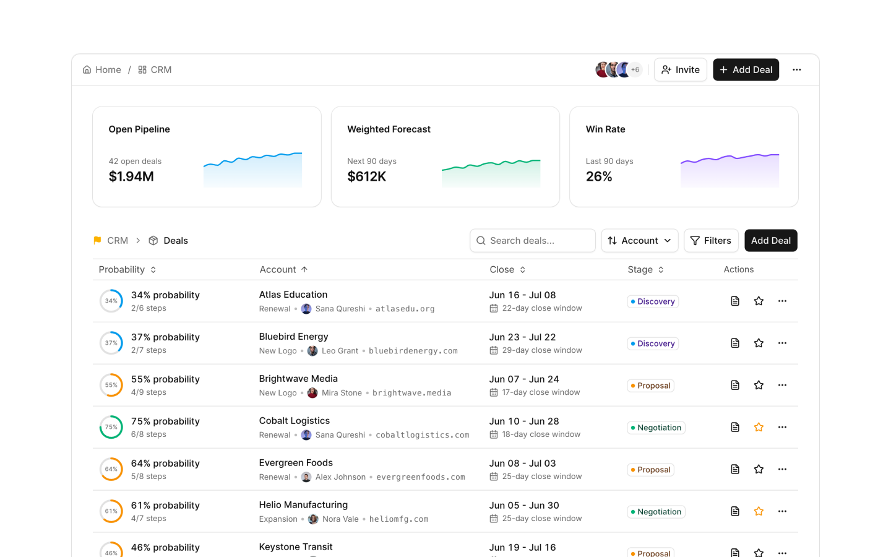
Task: Unstar the Cobalt Logistics deal
Action: [759, 427]
